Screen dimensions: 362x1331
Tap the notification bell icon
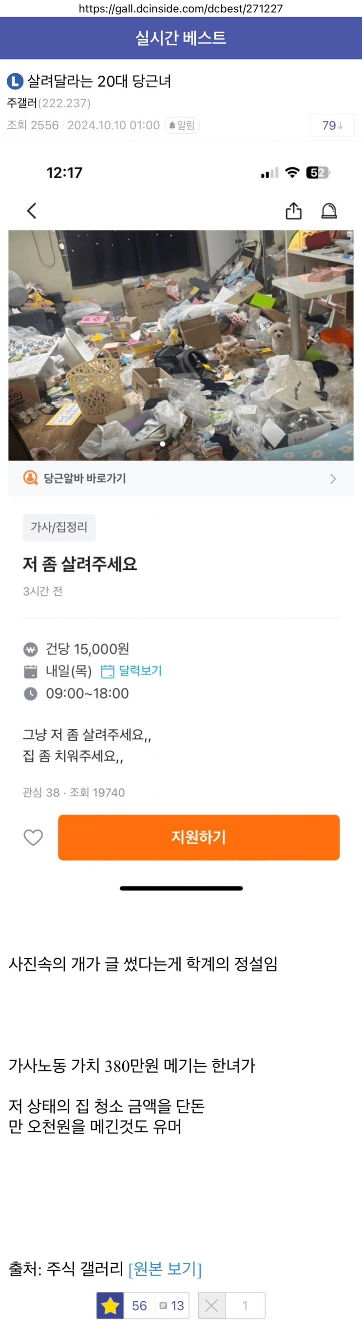(329, 211)
